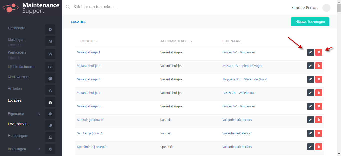Open Lijst te factureren menu item
Image resolution: width=341 pixels, height=156 pixels.
tap(22, 67)
